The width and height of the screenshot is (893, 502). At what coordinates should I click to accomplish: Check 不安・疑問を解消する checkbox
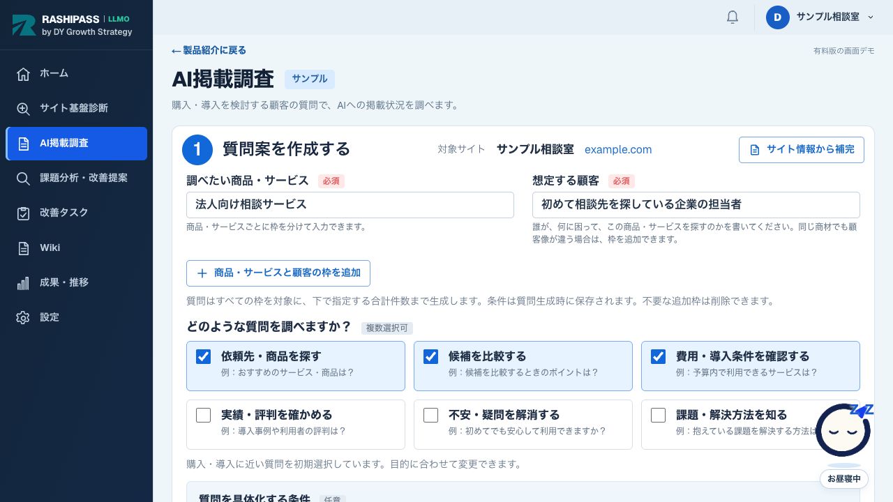(x=430, y=415)
